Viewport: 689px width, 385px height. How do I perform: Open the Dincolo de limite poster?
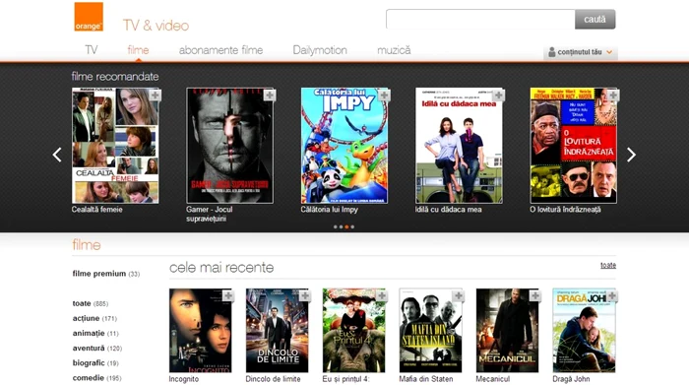pos(278,331)
